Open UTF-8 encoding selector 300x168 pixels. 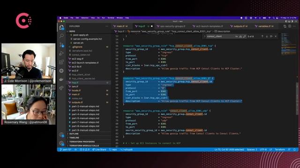click(x=263, y=149)
